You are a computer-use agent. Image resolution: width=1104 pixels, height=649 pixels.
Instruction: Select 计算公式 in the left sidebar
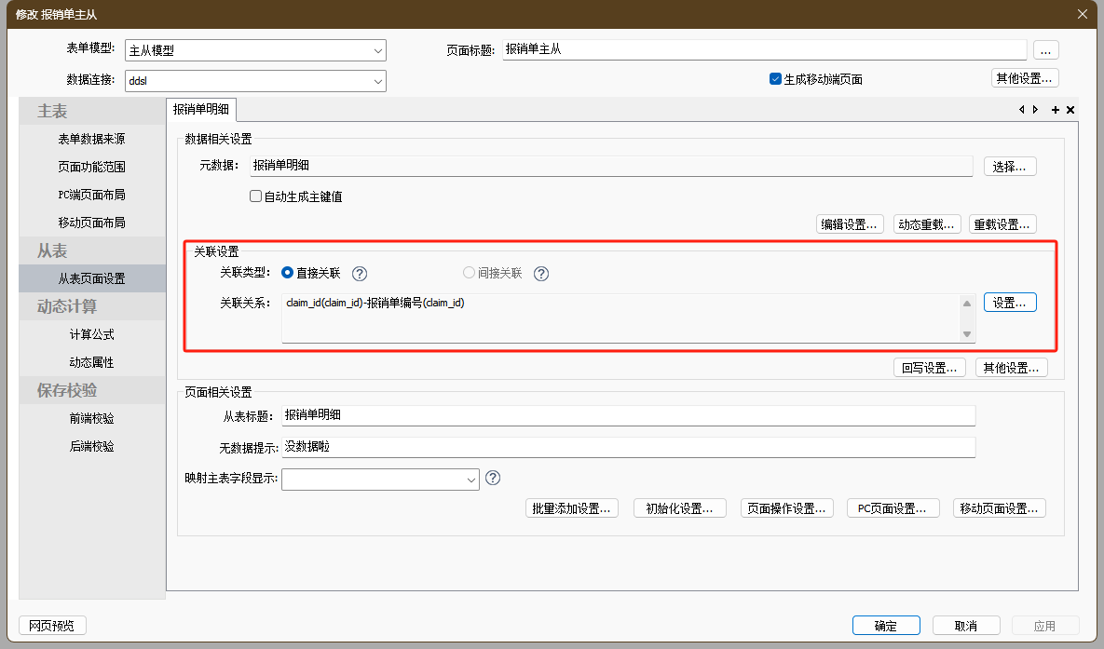91,334
